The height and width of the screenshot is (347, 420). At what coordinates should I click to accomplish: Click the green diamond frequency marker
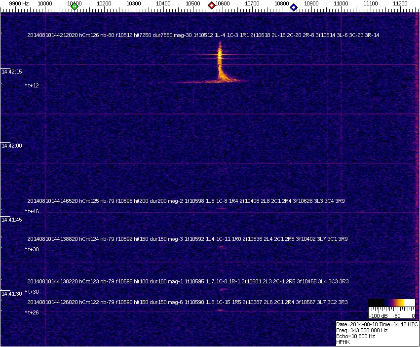pos(75,6)
